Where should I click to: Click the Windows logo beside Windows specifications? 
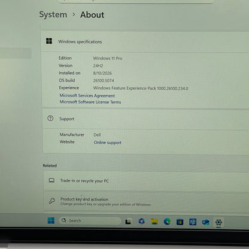pyautogui.click(x=49, y=41)
